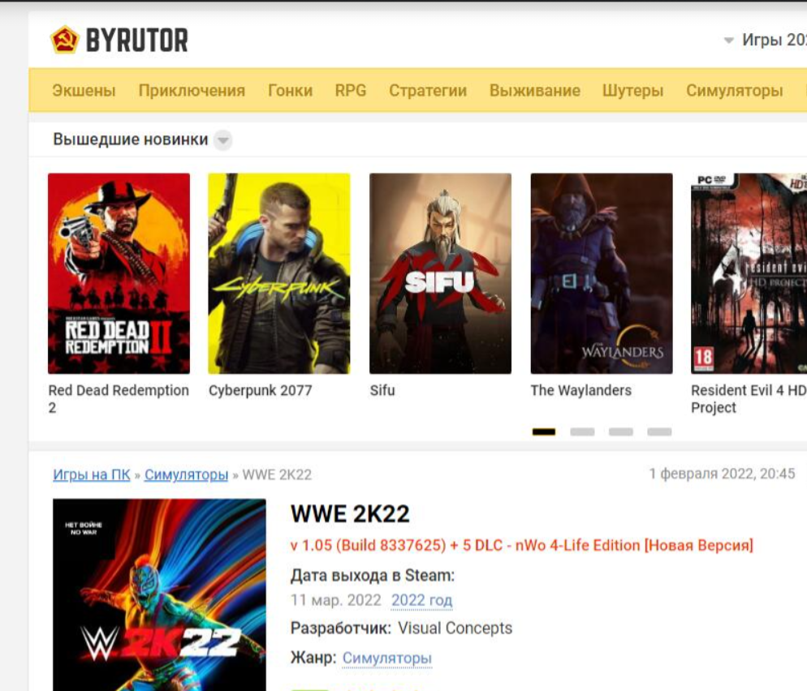This screenshot has height=691, width=807.
Task: Expand the Вышедшие новинки dropdown arrow
Action: tap(222, 140)
